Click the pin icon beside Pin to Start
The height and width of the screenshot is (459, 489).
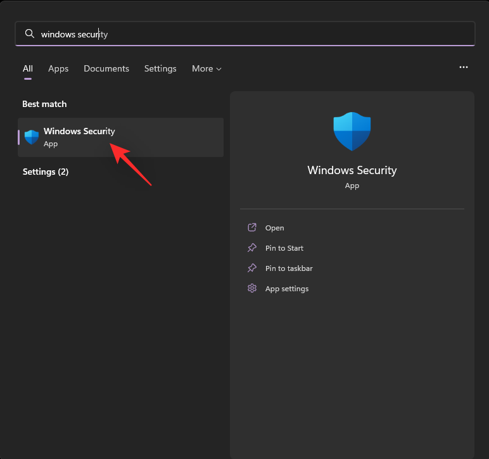click(x=252, y=248)
